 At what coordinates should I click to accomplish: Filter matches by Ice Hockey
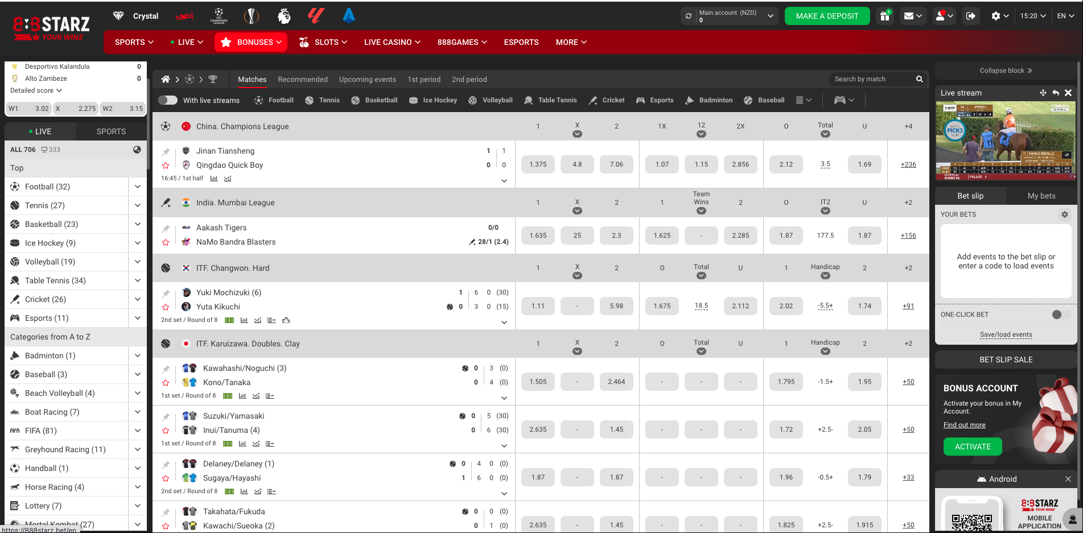[x=433, y=100]
